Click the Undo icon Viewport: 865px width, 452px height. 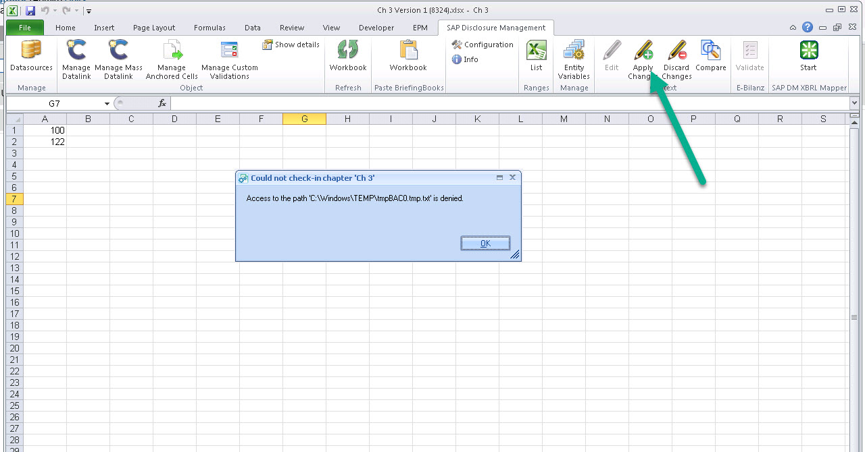45,11
